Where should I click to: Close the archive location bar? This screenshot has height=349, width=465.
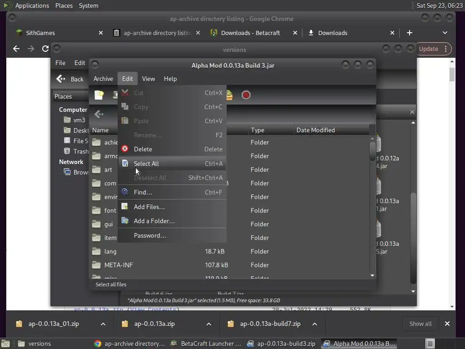[412, 112]
